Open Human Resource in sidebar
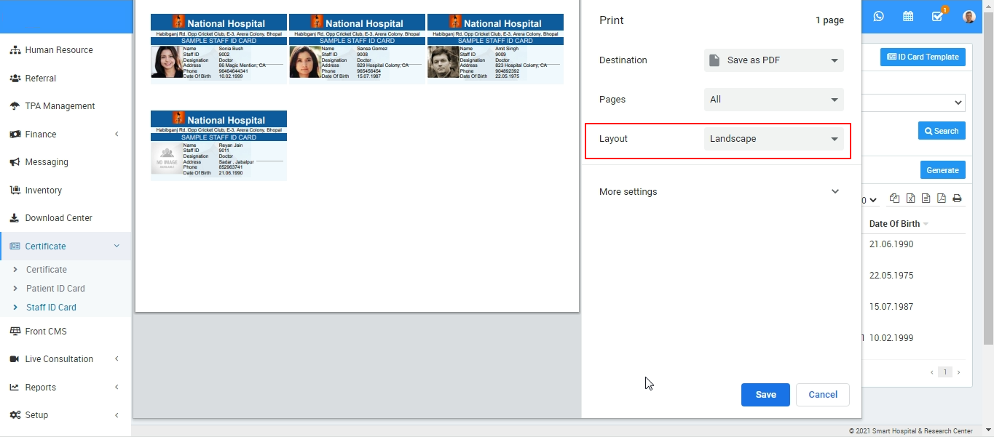The height and width of the screenshot is (437, 994). click(x=59, y=50)
